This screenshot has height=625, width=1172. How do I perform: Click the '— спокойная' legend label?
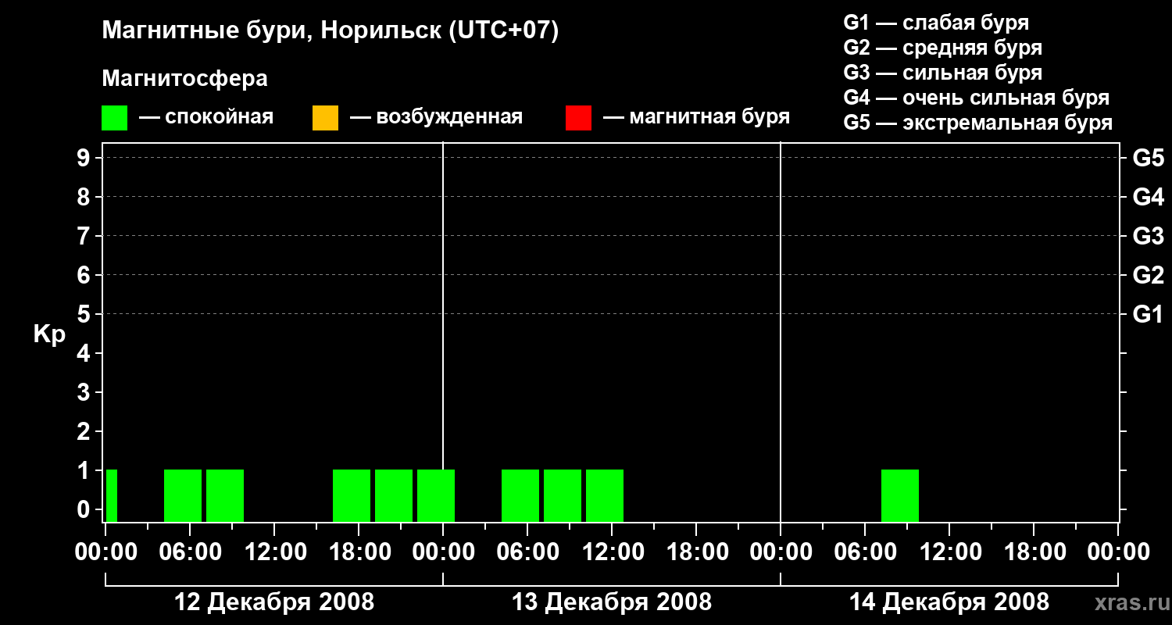point(206,117)
